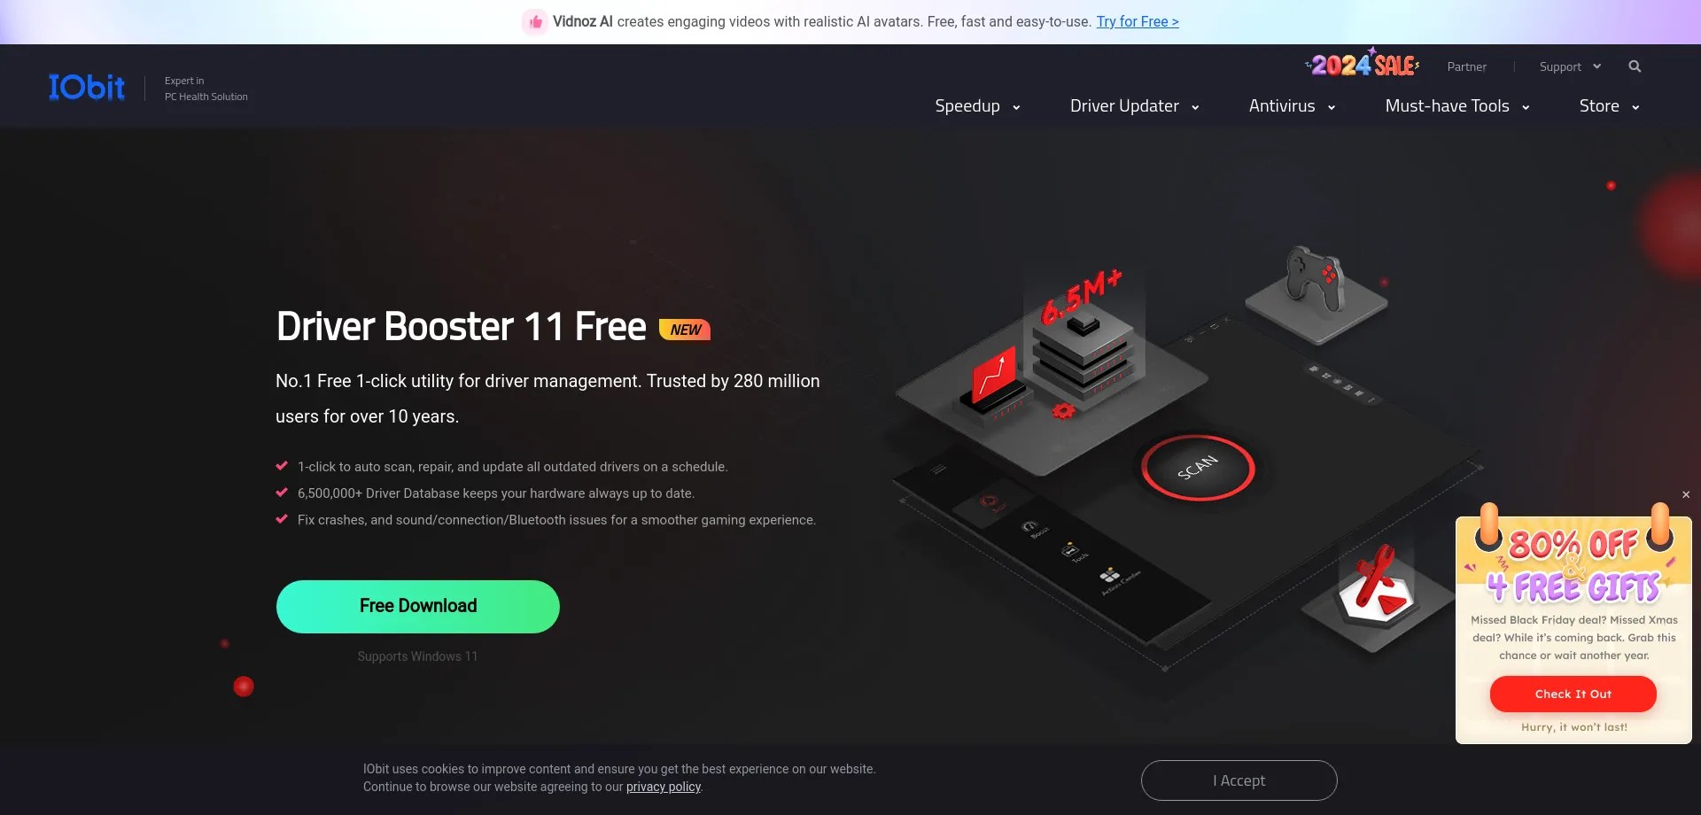Open the Try for Free link

point(1137,21)
